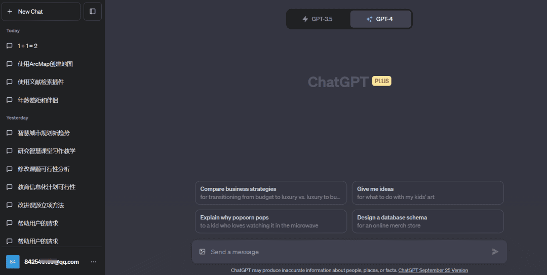This screenshot has height=275, width=547.
Task: Click chat bubble icon beside "研究智慧课堂习作教学"
Action: (10, 151)
